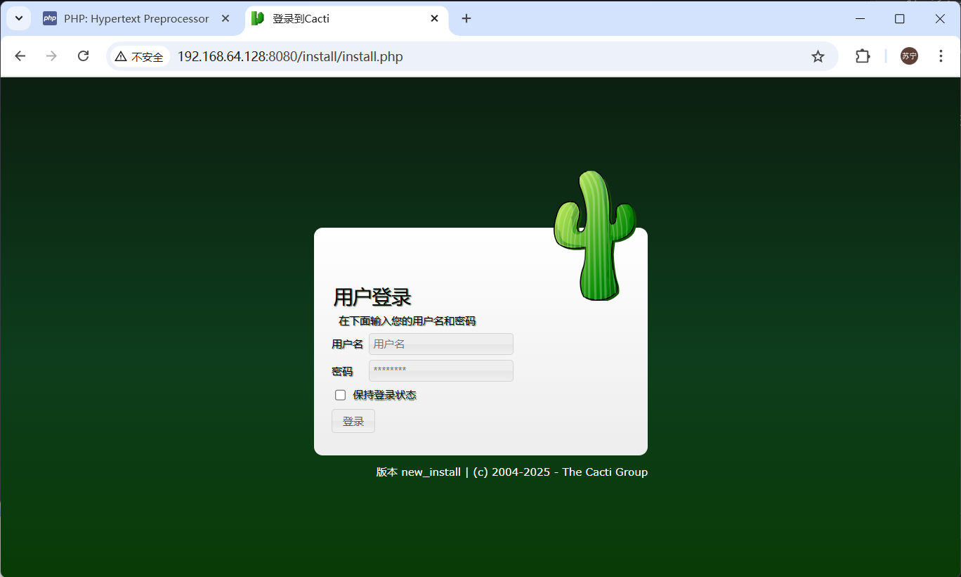
Task: Open the 苏宁 profile avatar
Action: pyautogui.click(x=909, y=56)
